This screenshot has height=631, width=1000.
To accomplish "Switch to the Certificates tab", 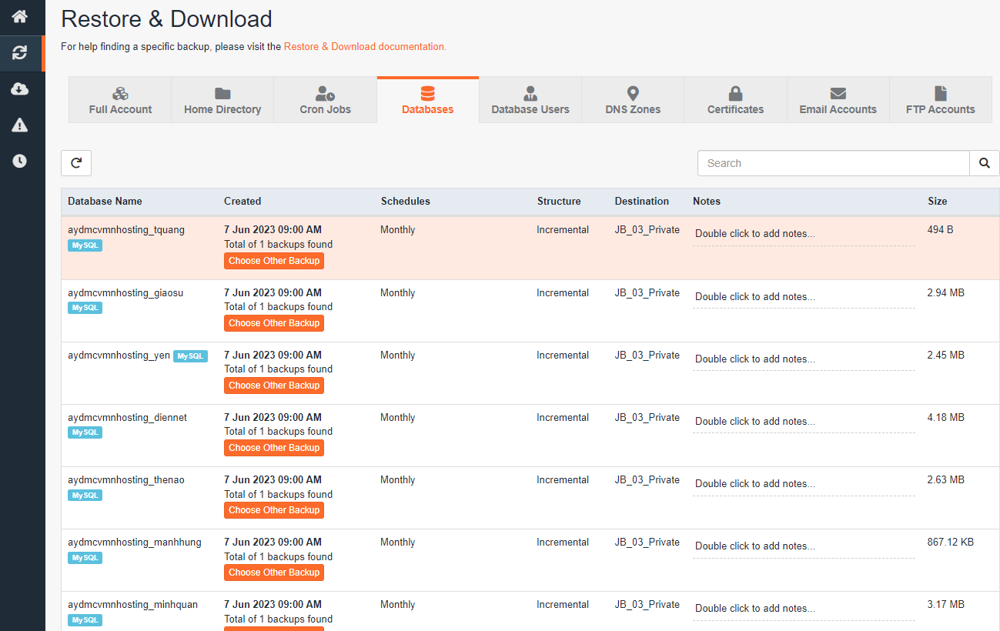I will [735, 100].
